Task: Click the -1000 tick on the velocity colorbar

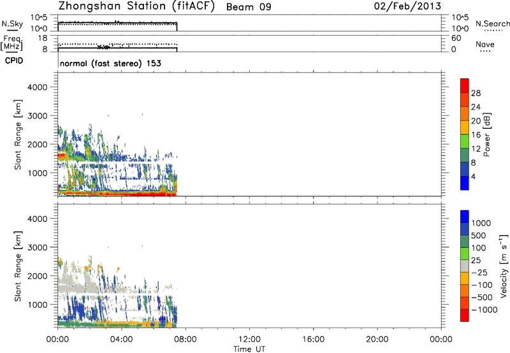Action: [484, 310]
